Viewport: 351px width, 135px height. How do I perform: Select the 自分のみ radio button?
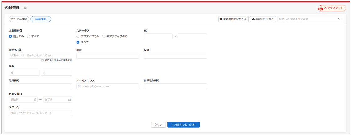click(11, 36)
